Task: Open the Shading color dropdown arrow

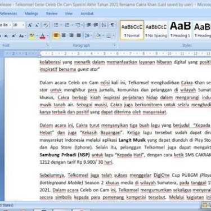Action: 103,35
